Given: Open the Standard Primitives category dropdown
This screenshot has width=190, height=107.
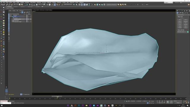Looking at the screenshot, I should (x=183, y=15).
